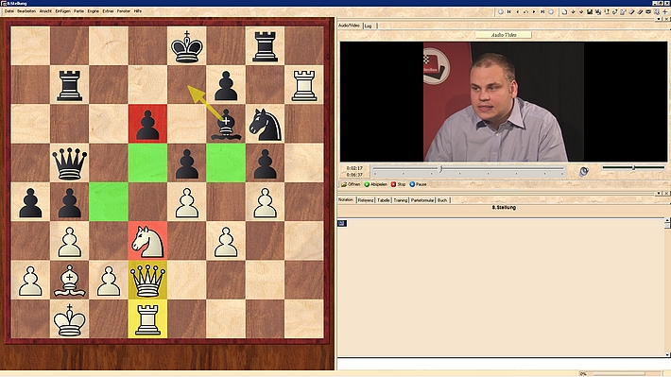Step back one move with the left arrow
This screenshot has height=377, width=671.
coord(517,11)
